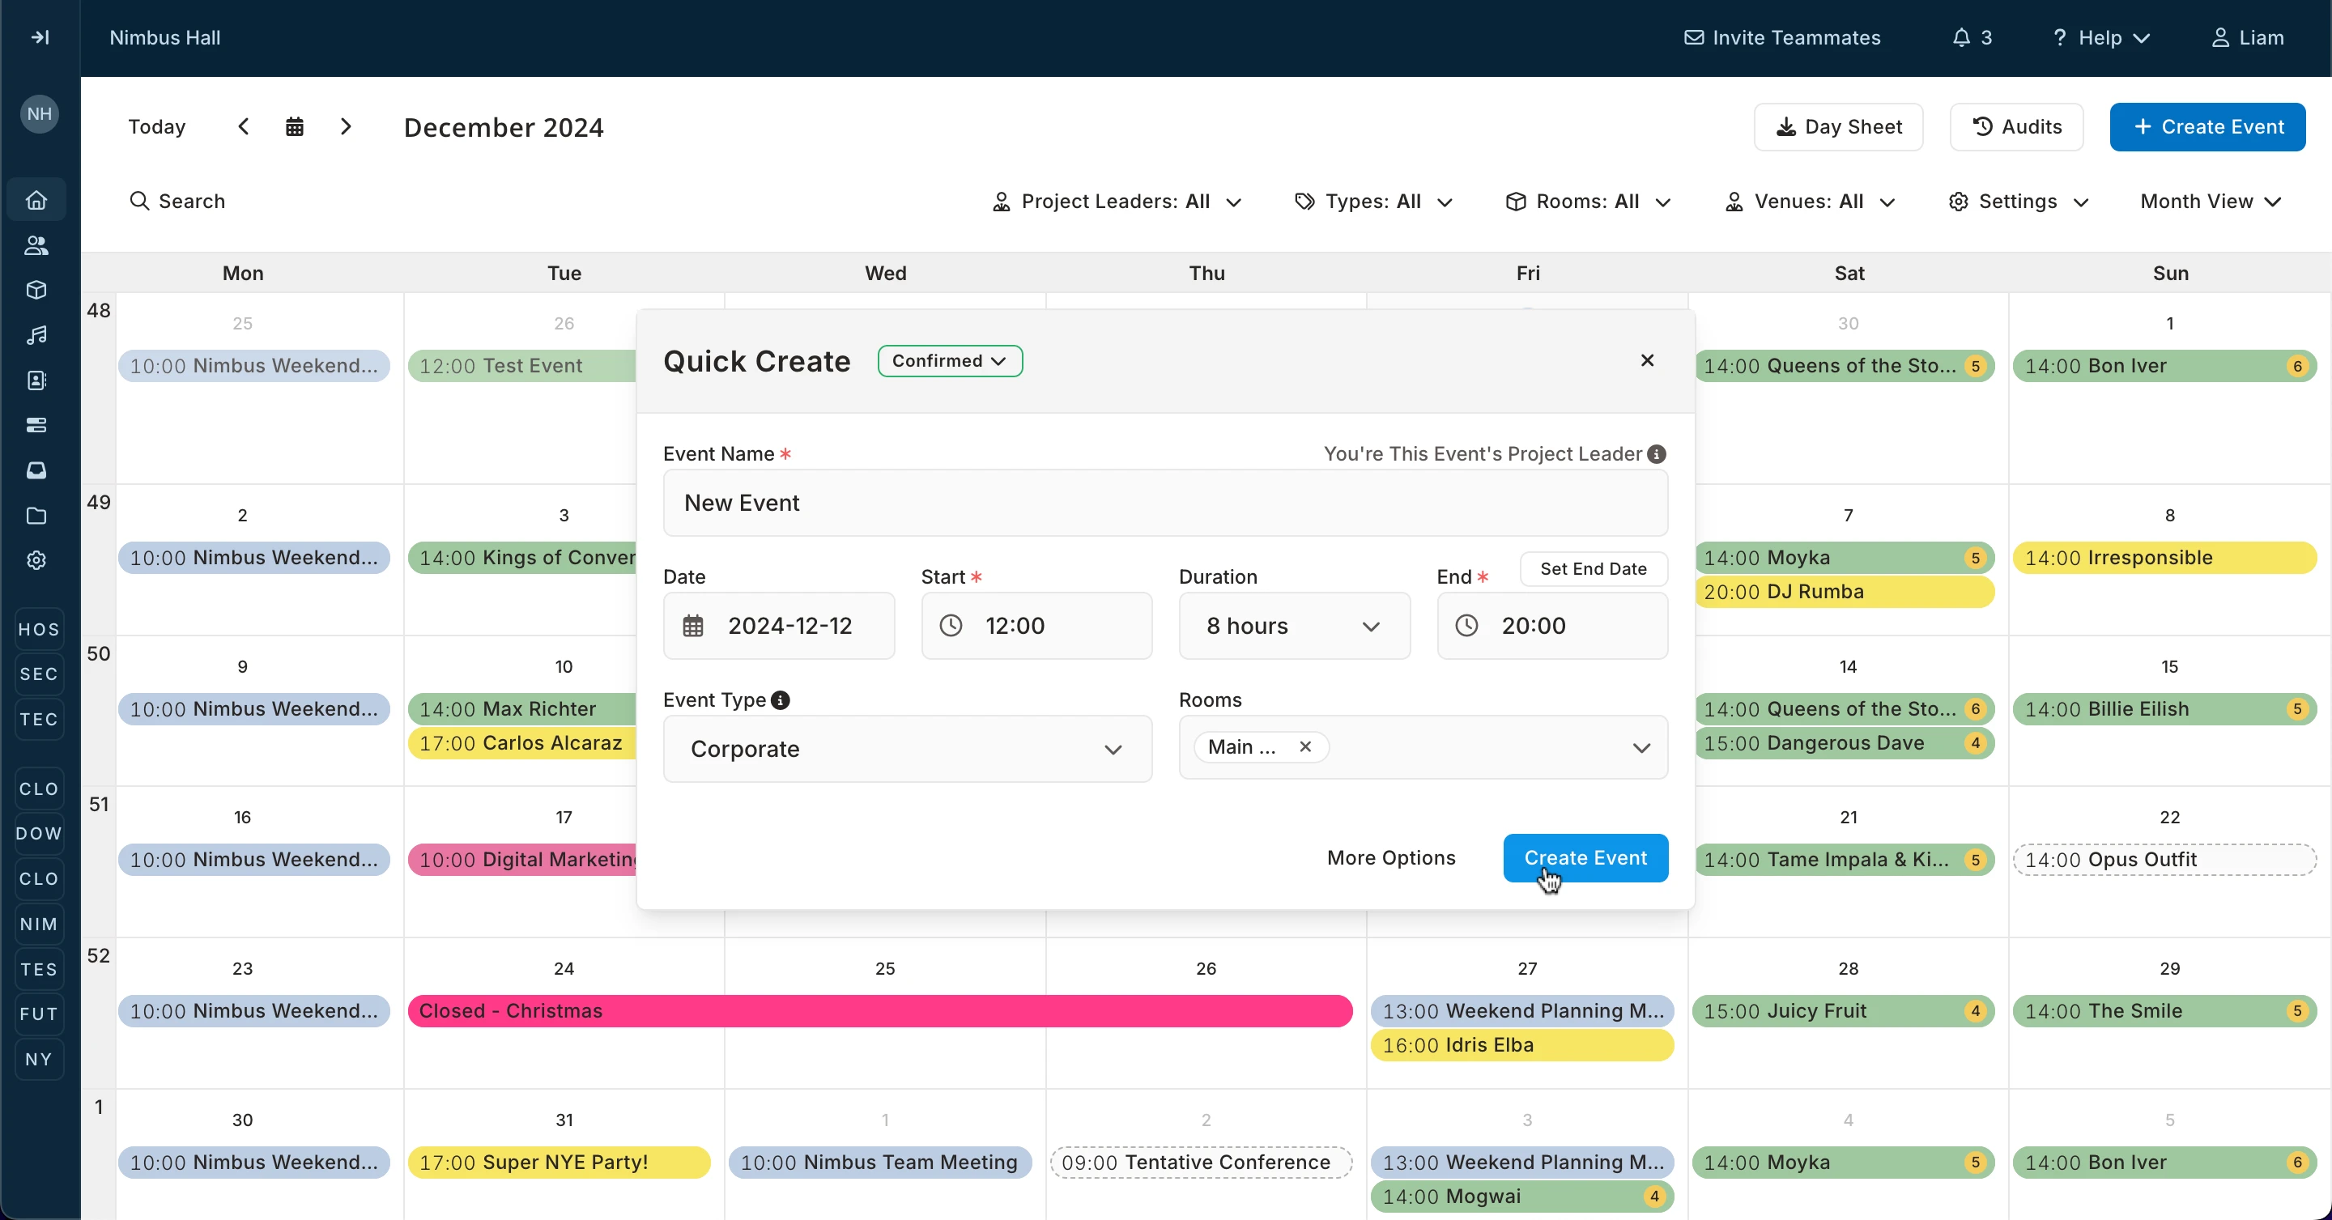
Task: Click the music note sidebar icon
Action: point(36,336)
